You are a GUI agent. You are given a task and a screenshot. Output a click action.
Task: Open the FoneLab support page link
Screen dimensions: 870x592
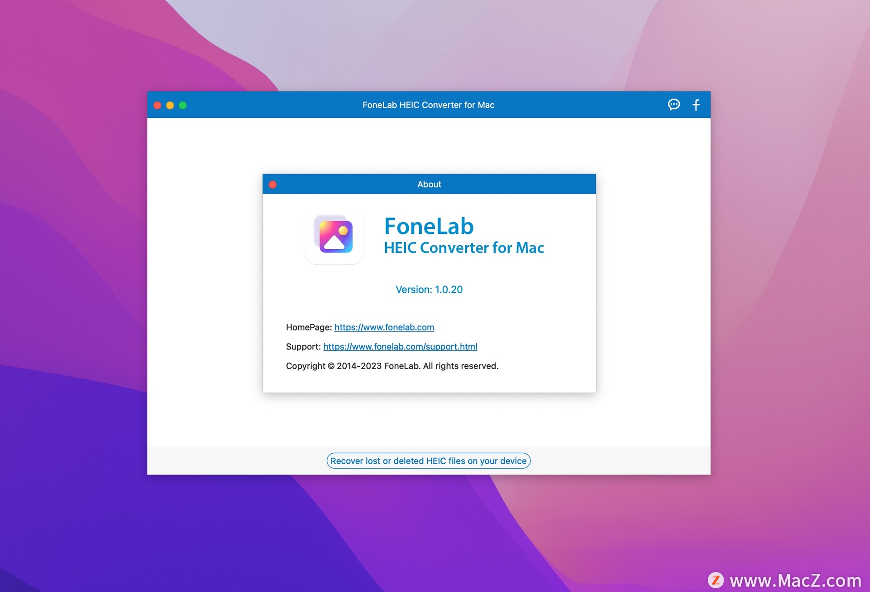(x=400, y=347)
